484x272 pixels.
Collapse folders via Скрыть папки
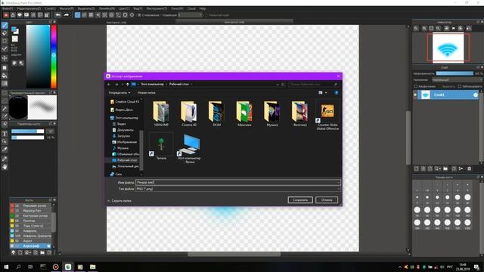pyautogui.click(x=119, y=201)
